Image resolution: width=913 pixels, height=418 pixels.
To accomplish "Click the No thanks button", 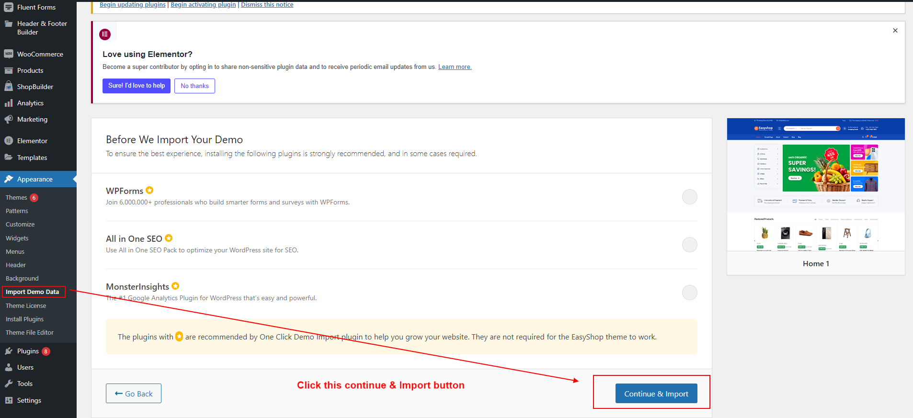I will tap(194, 86).
